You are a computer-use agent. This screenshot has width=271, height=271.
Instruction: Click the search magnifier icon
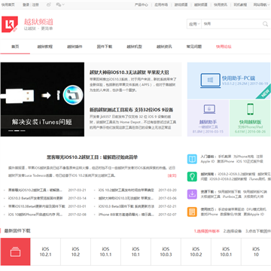pyautogui.click(x=265, y=24)
